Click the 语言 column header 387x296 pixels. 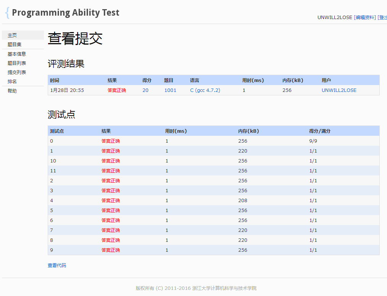click(x=195, y=80)
